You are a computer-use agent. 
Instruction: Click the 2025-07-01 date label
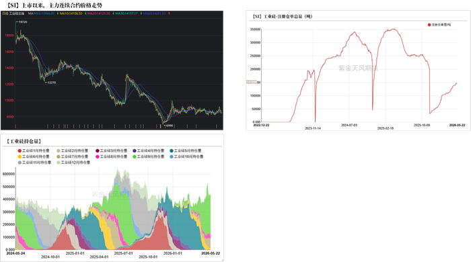point(123,253)
